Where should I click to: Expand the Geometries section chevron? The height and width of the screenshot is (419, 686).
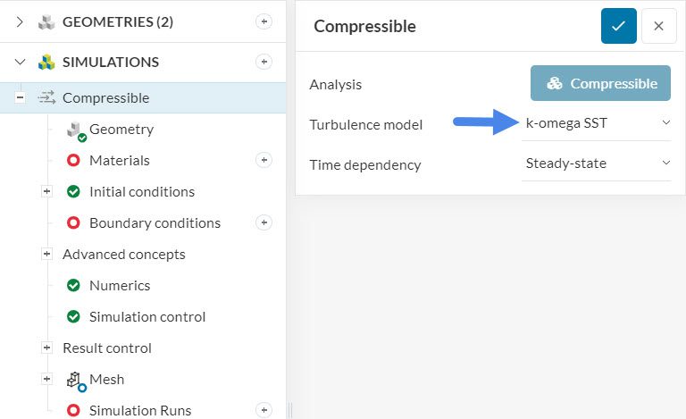(x=21, y=22)
